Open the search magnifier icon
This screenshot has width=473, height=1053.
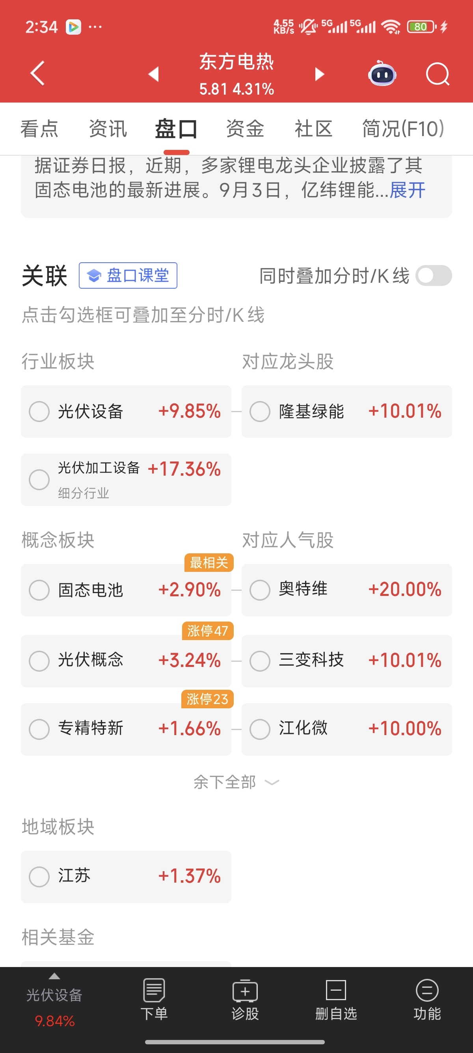[438, 75]
